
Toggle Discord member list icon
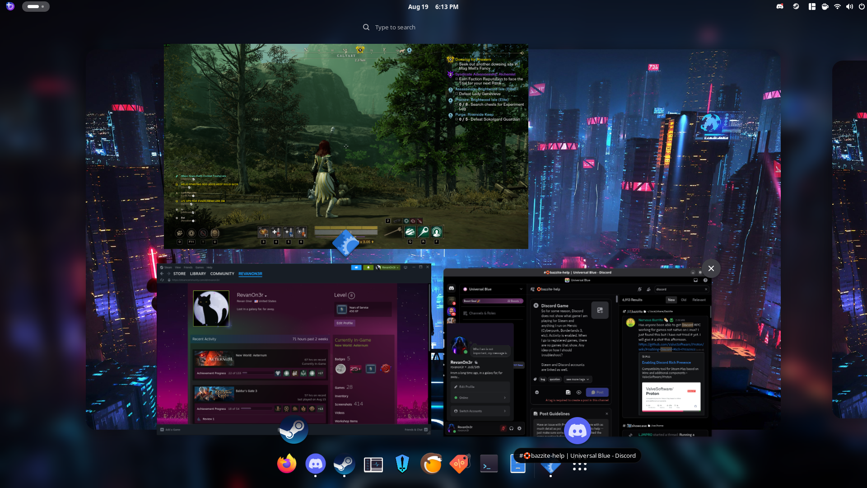pos(649,289)
